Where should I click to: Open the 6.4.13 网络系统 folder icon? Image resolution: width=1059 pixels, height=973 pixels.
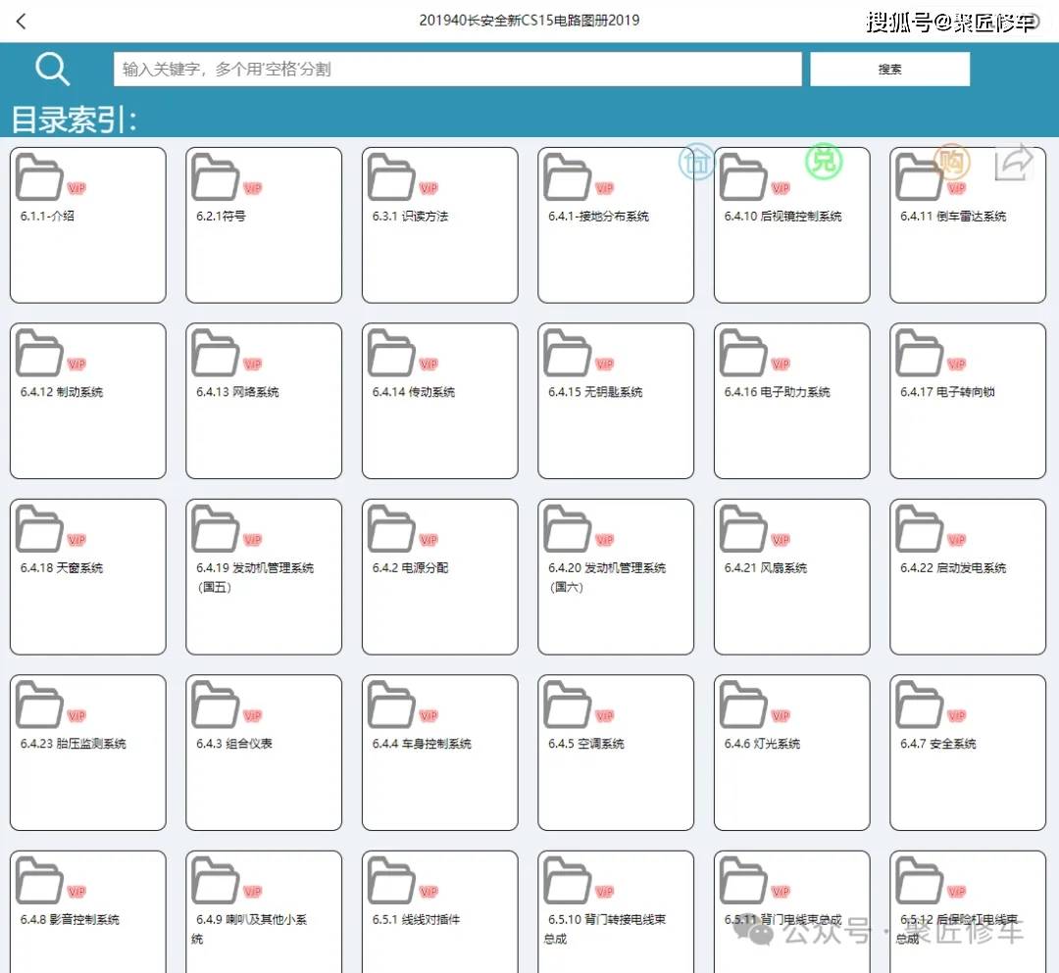(x=216, y=354)
